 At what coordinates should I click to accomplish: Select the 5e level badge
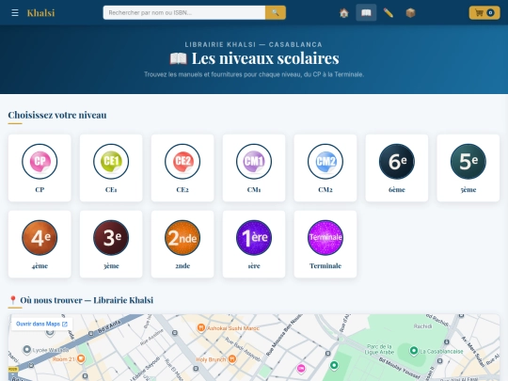468,162
